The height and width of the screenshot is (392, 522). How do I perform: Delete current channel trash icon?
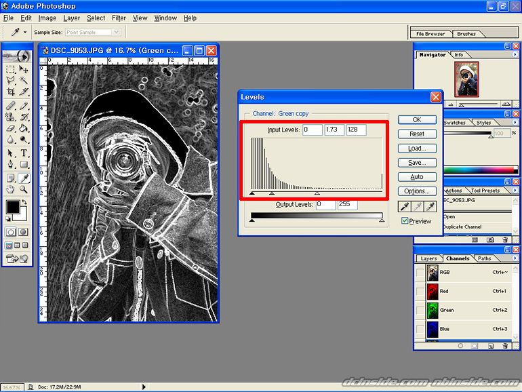(504, 346)
